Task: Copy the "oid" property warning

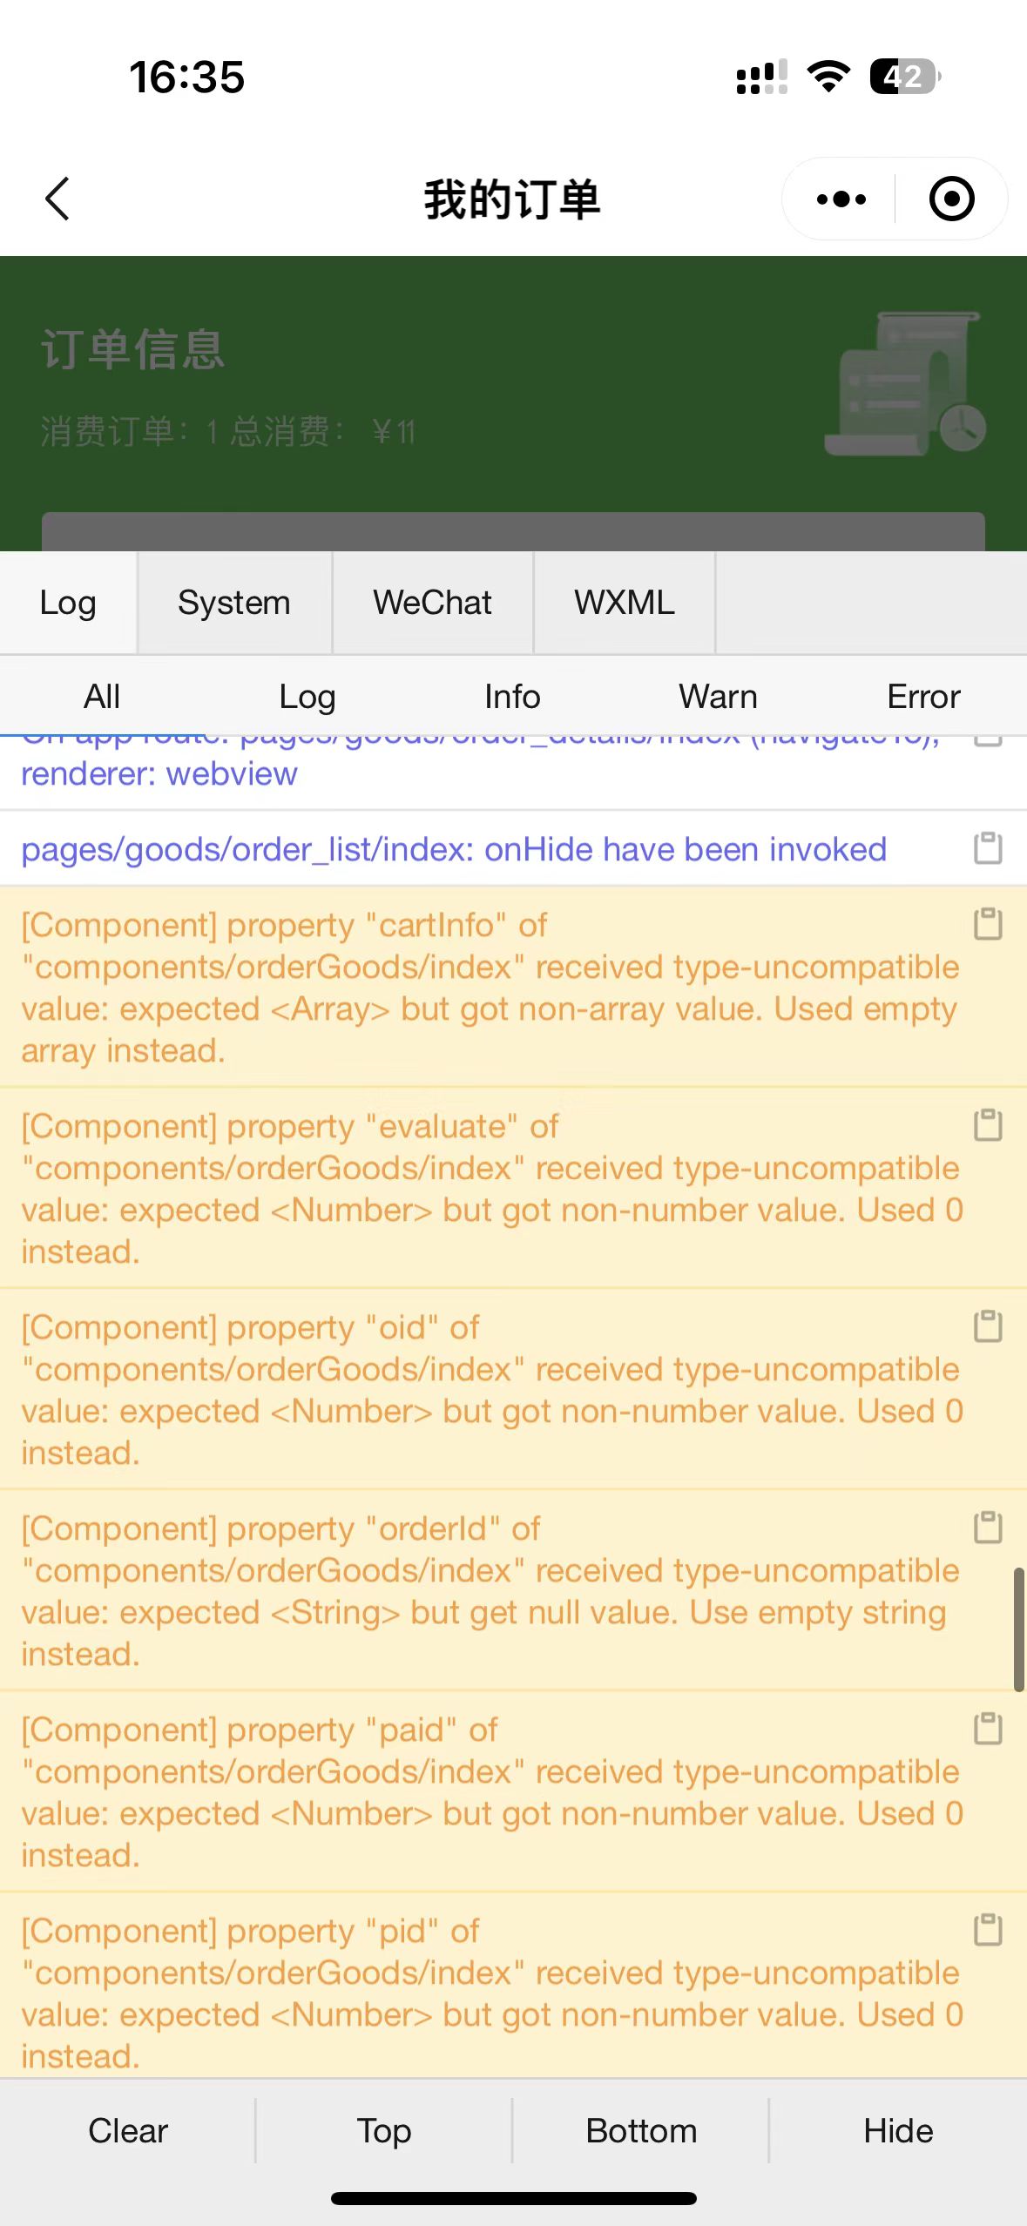Action: point(988,1325)
